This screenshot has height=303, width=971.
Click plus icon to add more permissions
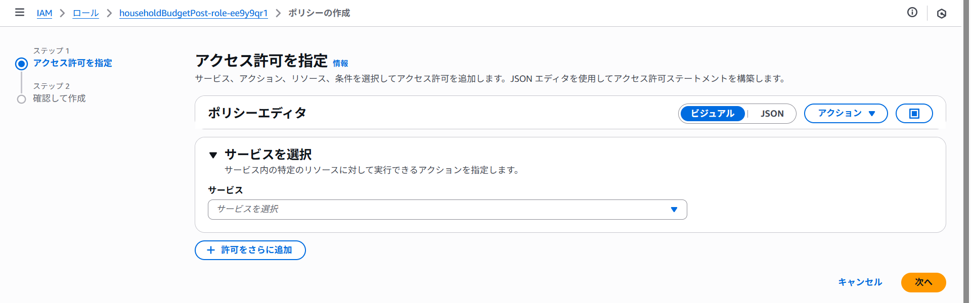tap(211, 250)
